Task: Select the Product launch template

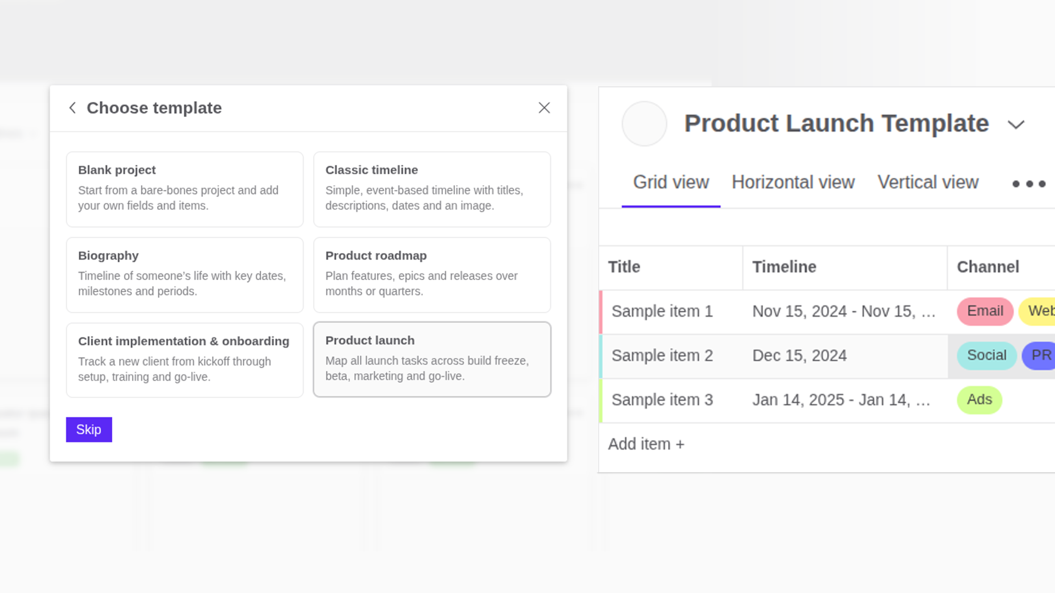Action: pyautogui.click(x=432, y=359)
